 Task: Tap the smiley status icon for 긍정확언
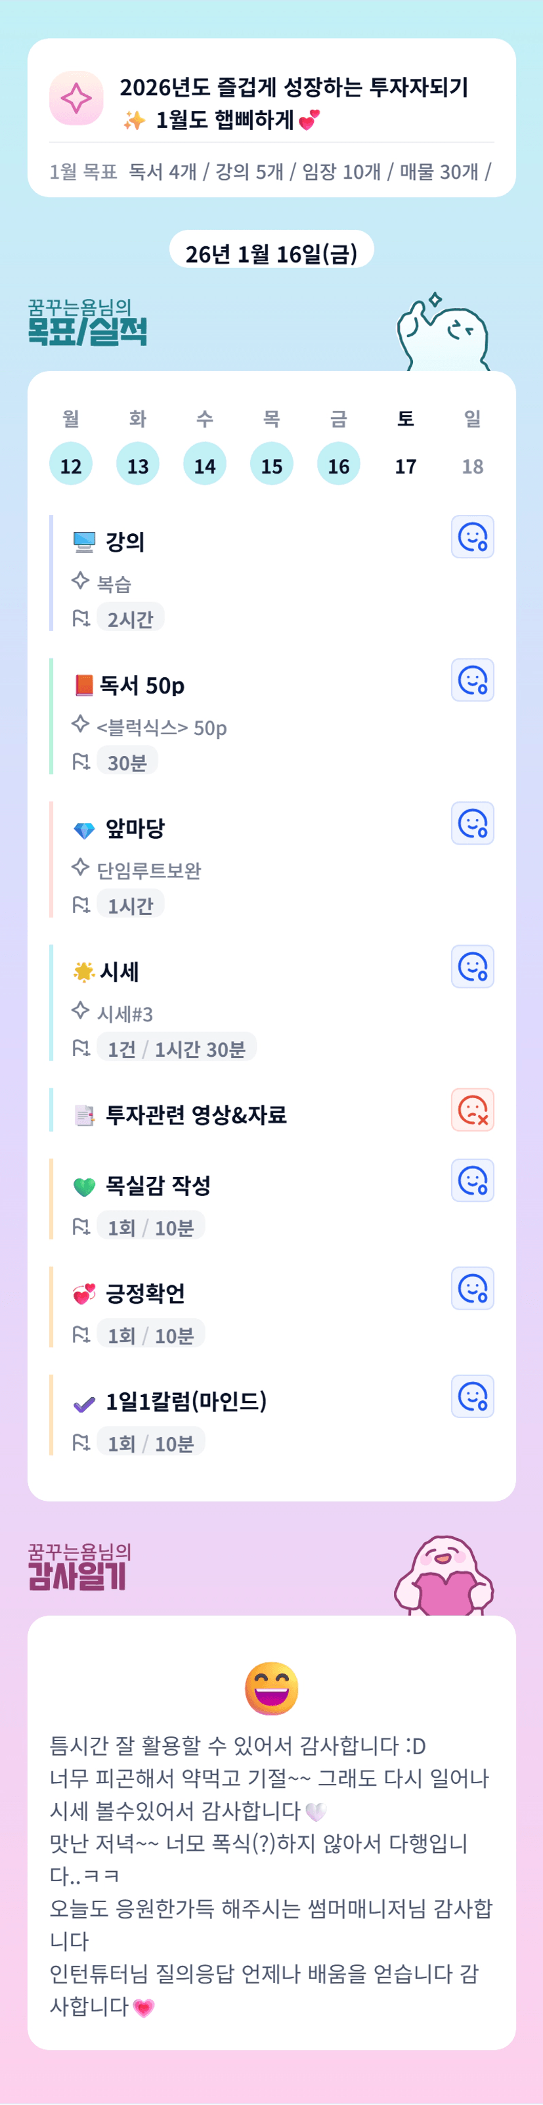[472, 1288]
